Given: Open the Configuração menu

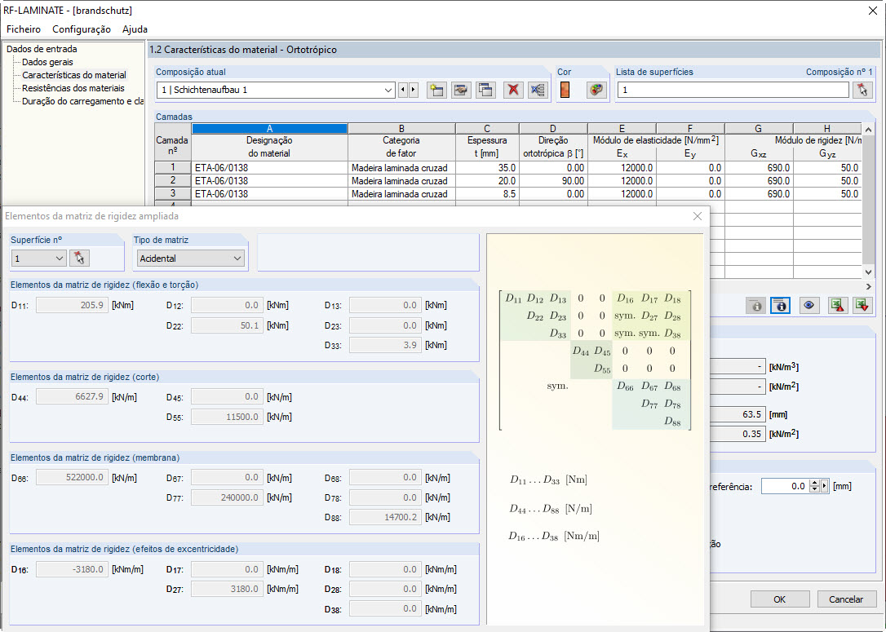Looking at the screenshot, I should coord(82,29).
